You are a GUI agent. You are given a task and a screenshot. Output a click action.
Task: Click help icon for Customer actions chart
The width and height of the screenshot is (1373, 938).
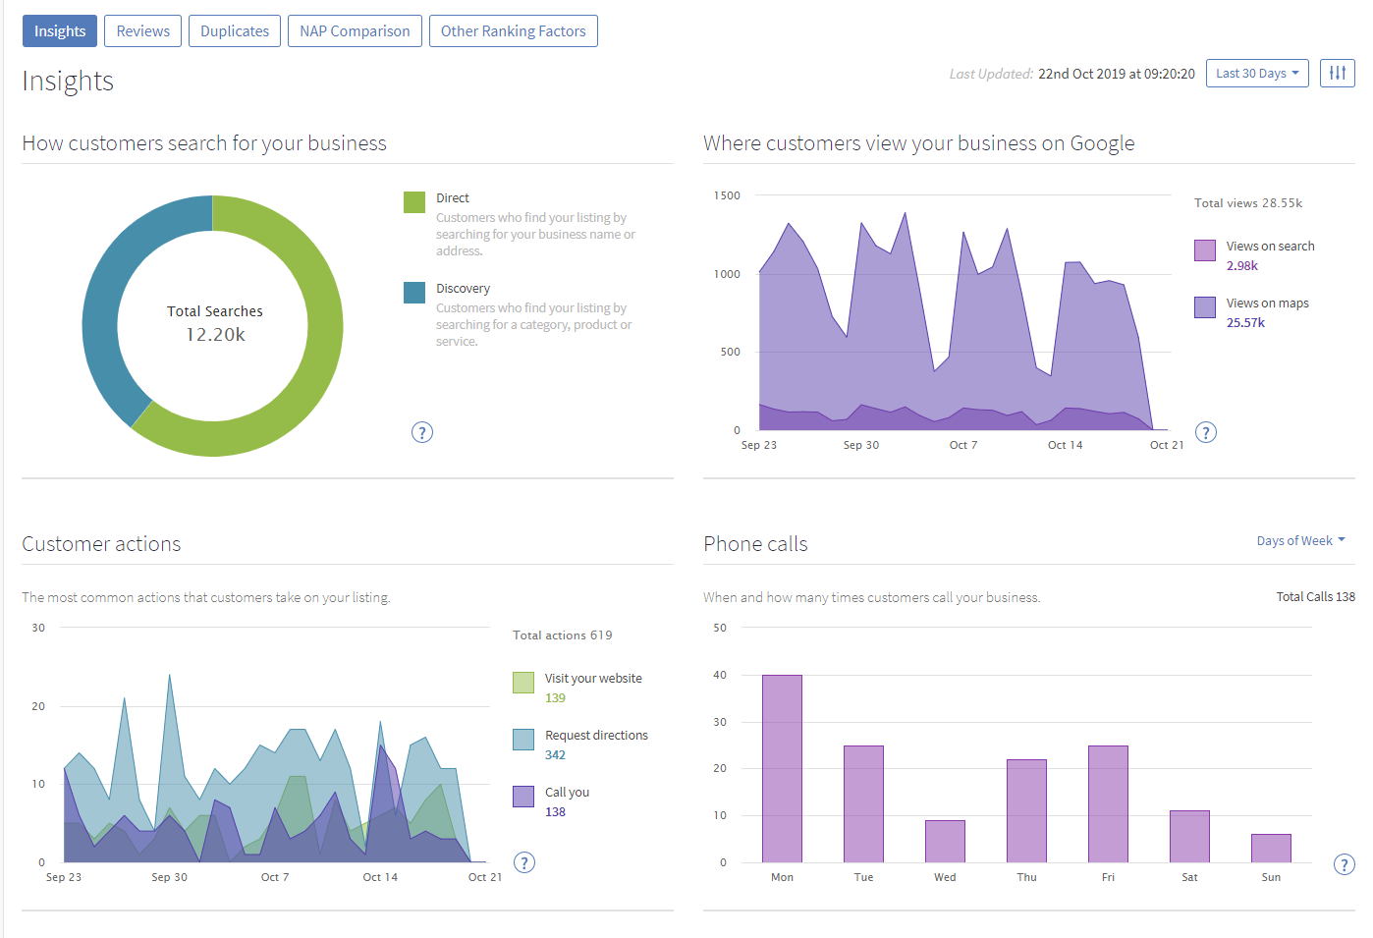pos(524,862)
